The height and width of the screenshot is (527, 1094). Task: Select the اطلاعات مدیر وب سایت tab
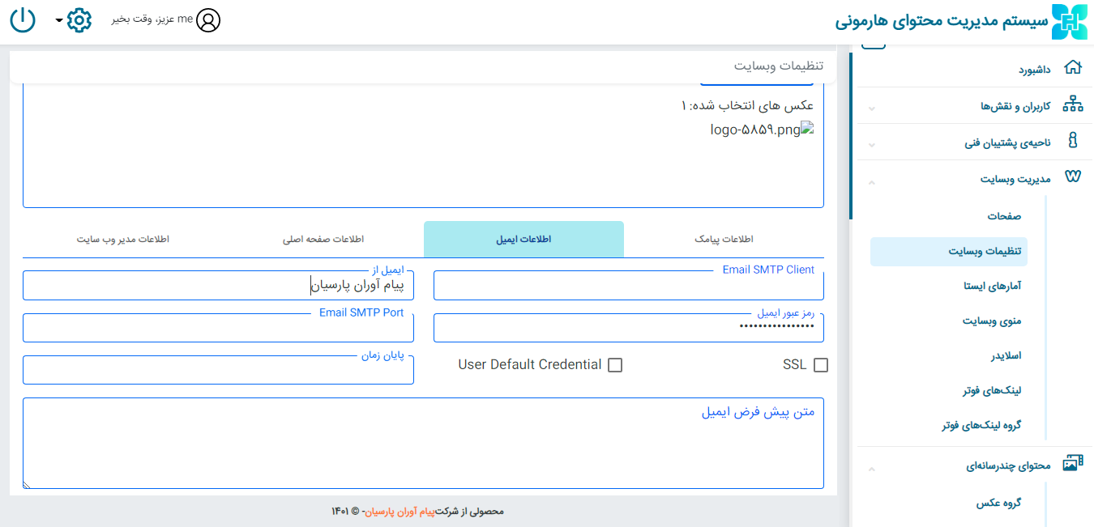click(x=123, y=240)
